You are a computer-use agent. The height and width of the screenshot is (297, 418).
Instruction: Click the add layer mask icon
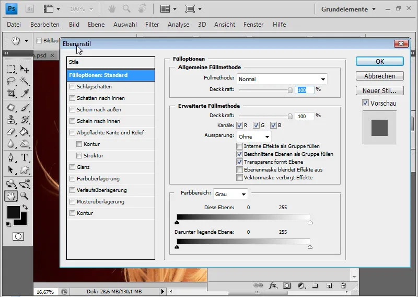click(287, 285)
